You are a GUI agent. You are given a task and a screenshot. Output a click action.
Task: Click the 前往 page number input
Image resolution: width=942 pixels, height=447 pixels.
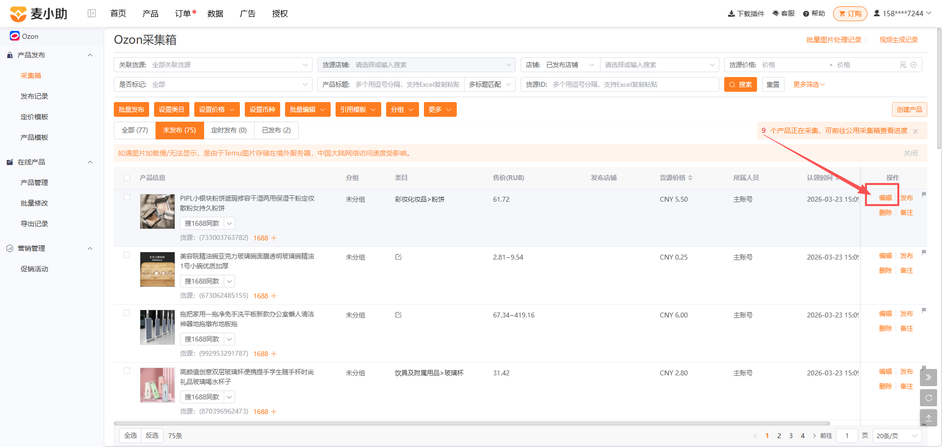pos(847,436)
